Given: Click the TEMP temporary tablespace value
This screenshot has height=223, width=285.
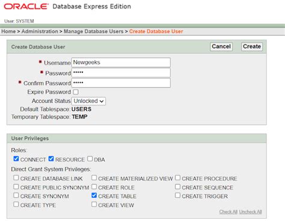Looking at the screenshot, I should (79, 117).
